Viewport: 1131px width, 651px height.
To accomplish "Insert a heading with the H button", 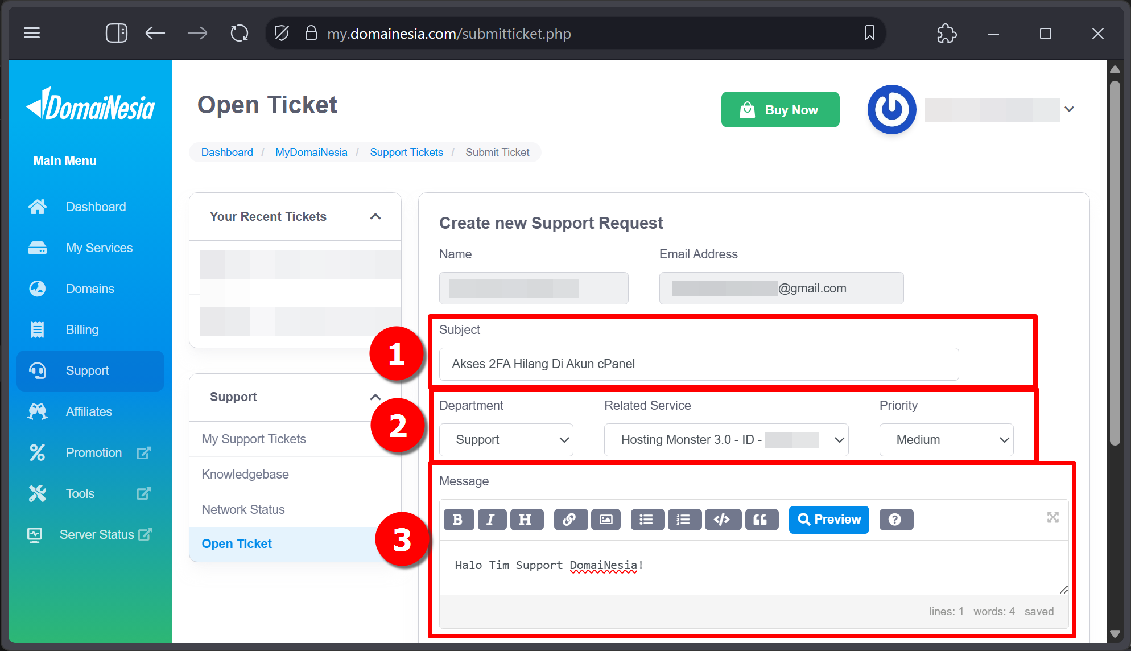I will (526, 520).
